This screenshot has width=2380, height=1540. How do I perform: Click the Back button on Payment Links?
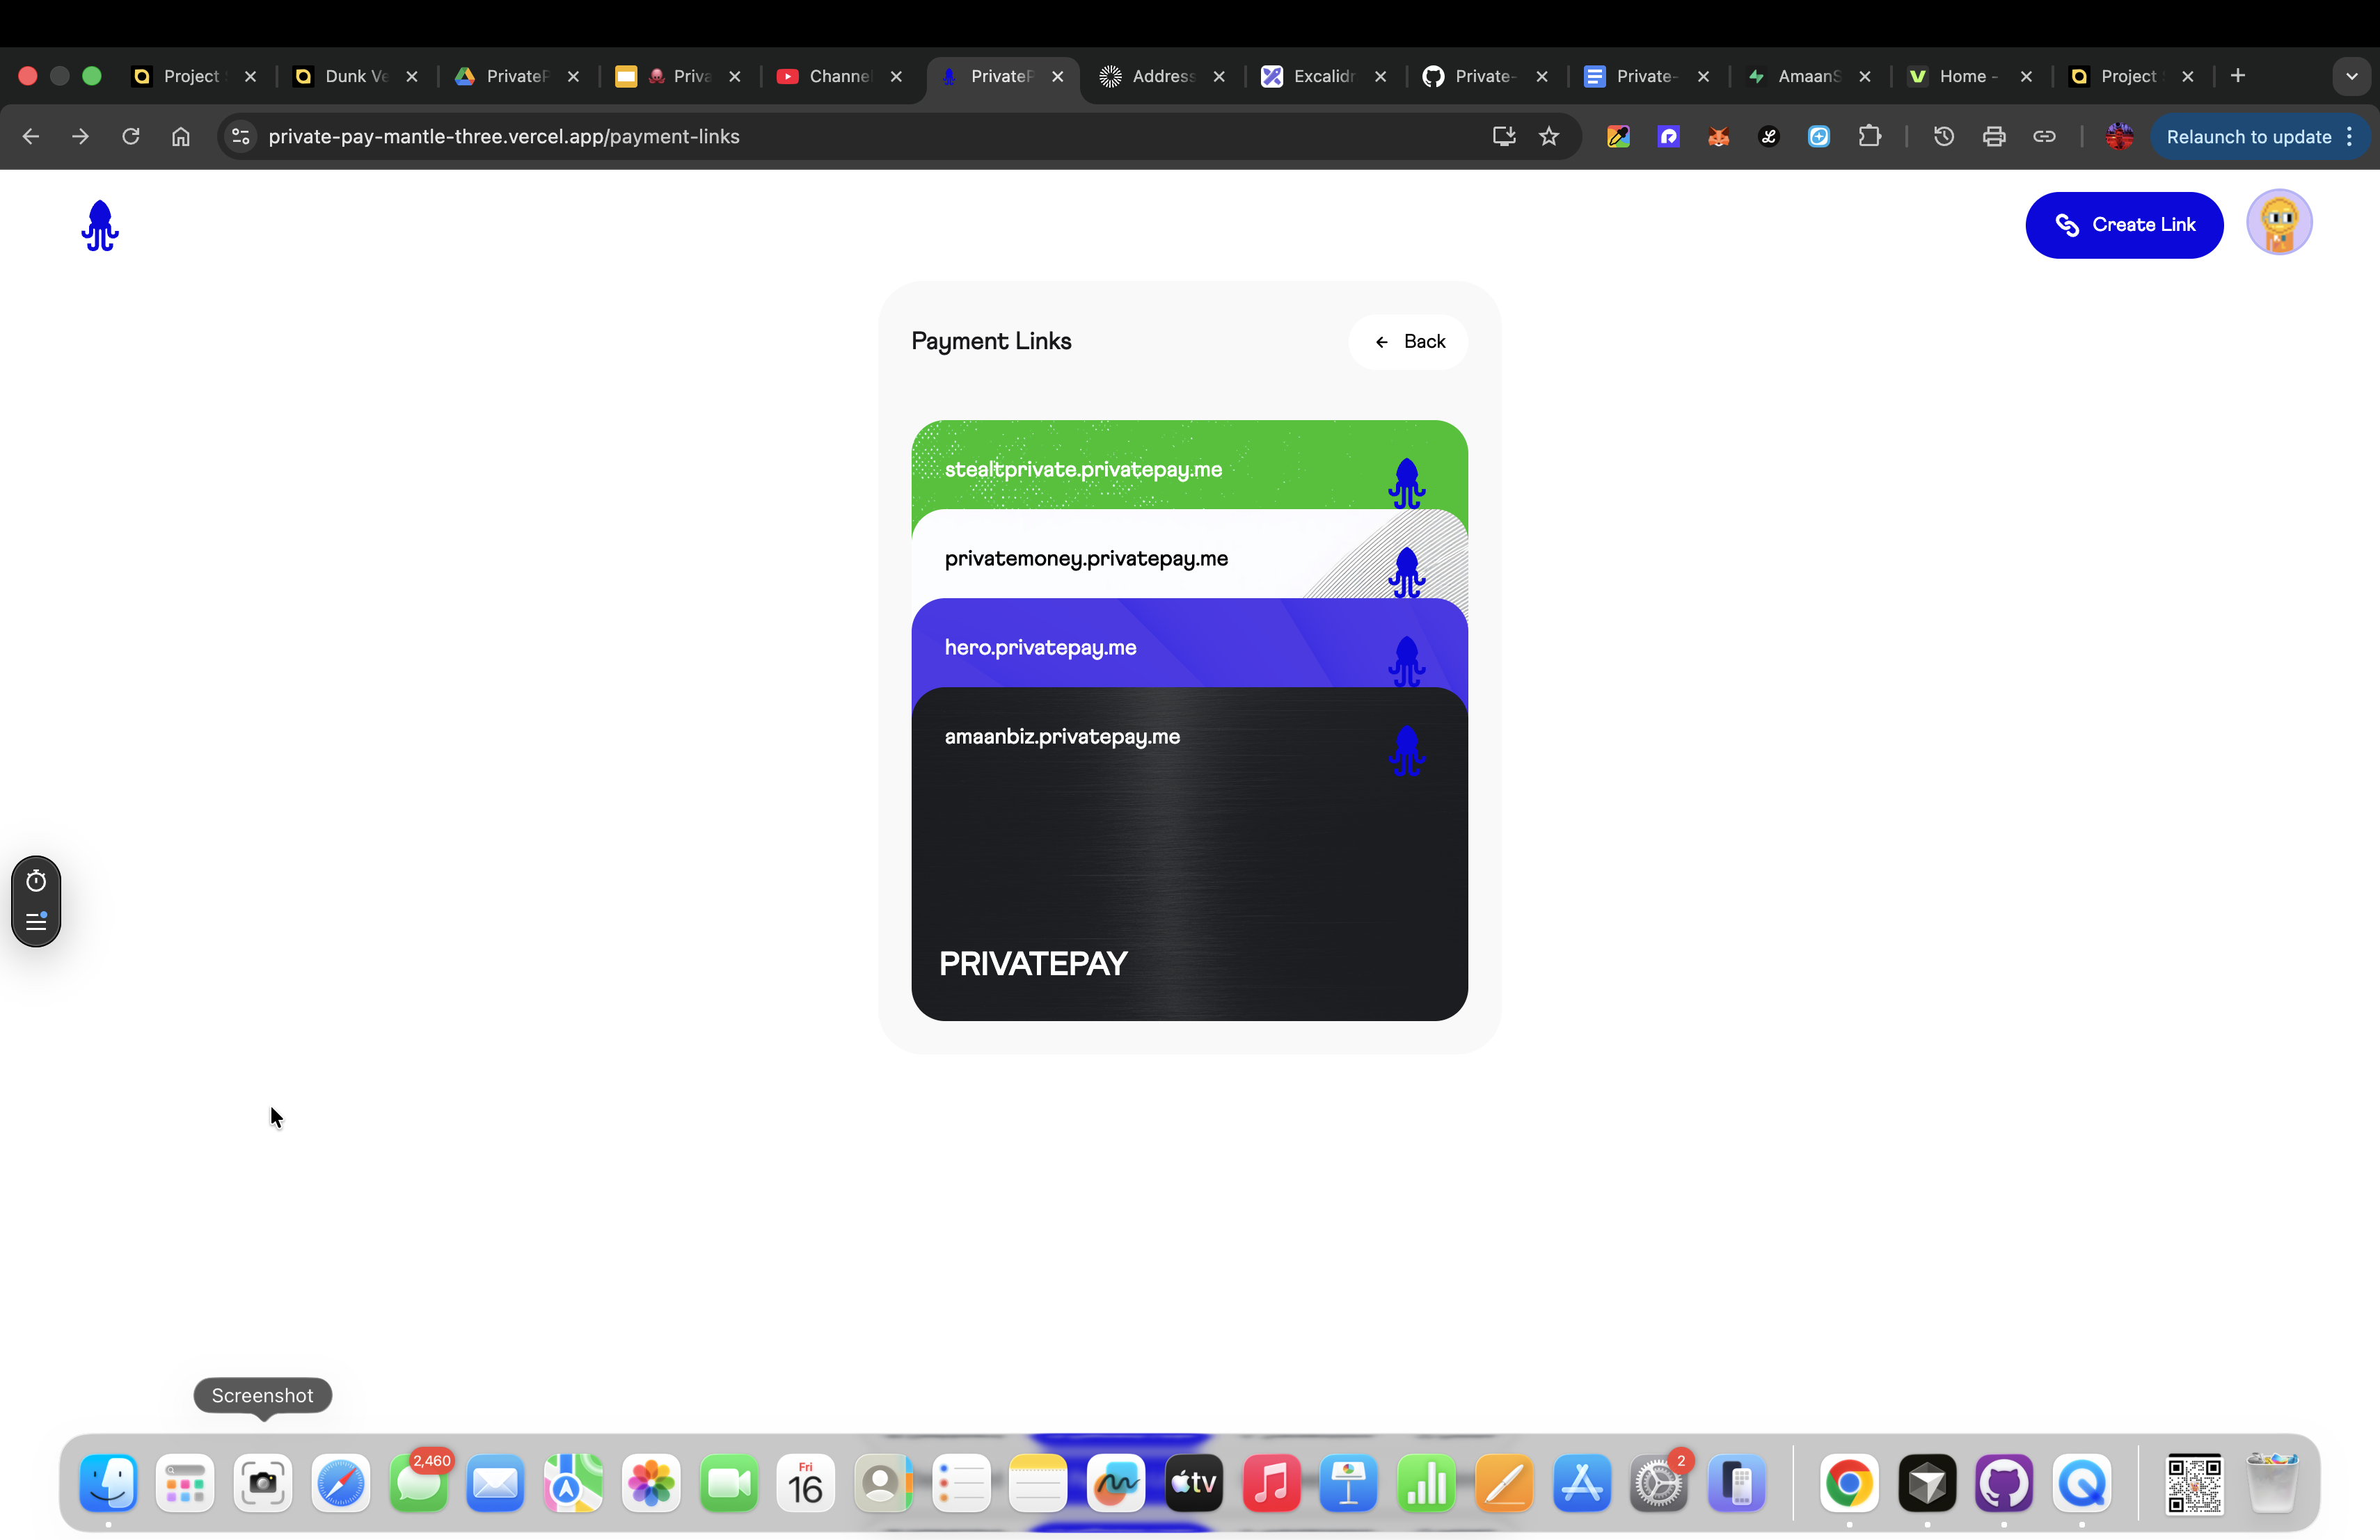coord(1409,341)
